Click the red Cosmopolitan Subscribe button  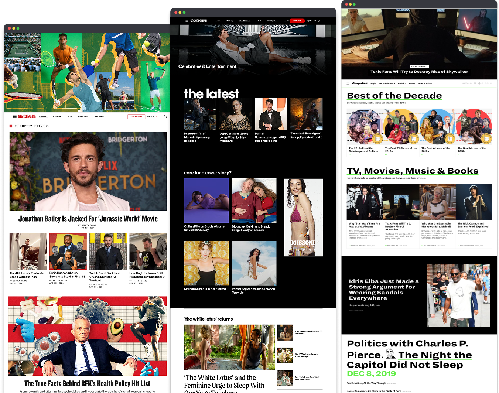pos(297,21)
